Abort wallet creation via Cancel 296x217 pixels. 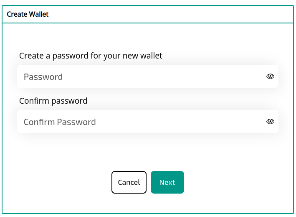pos(129,182)
